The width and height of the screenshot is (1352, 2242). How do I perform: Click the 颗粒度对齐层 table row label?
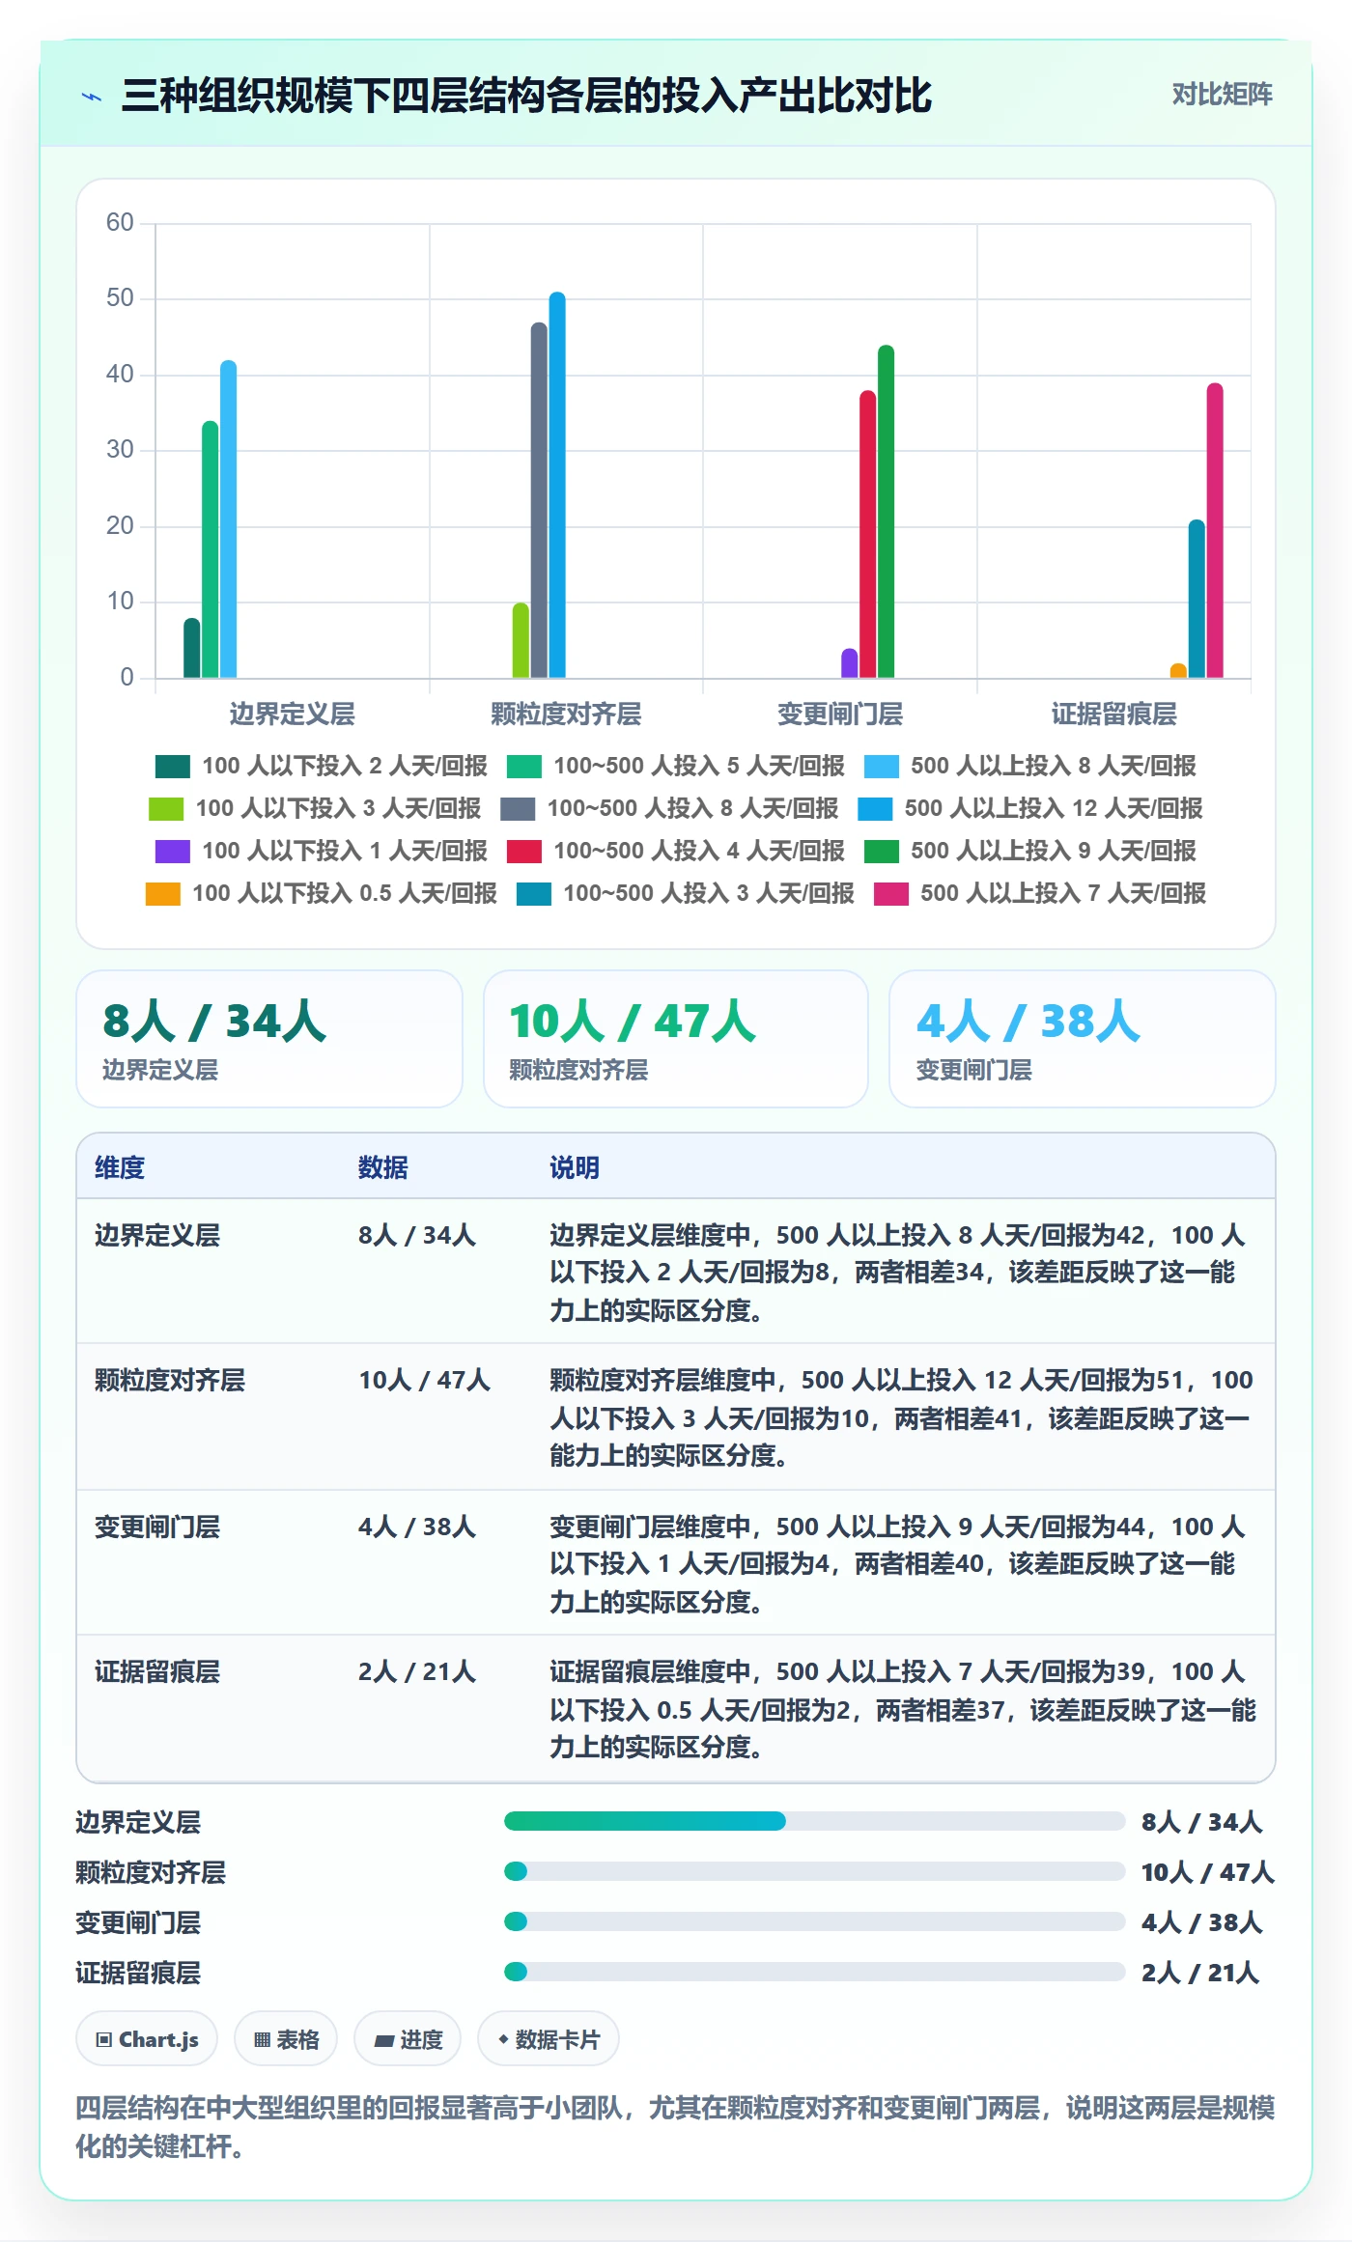[x=170, y=1380]
